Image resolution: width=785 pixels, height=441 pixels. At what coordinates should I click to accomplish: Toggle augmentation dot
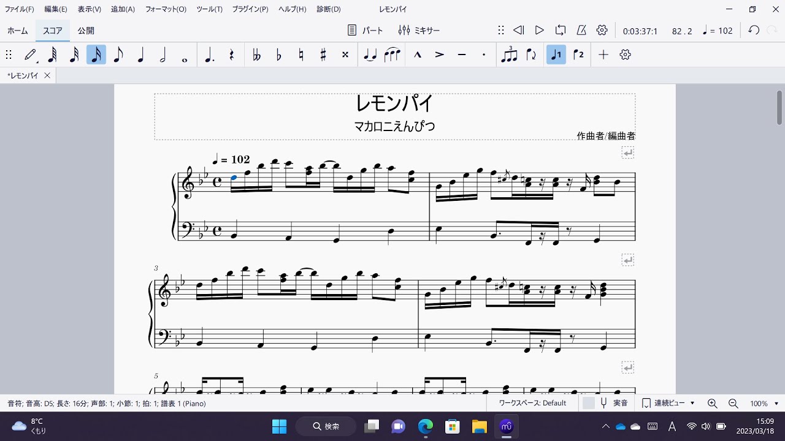tap(210, 55)
